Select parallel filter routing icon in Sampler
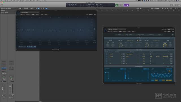The width and height of the screenshot is (181, 102). coord(140,41)
